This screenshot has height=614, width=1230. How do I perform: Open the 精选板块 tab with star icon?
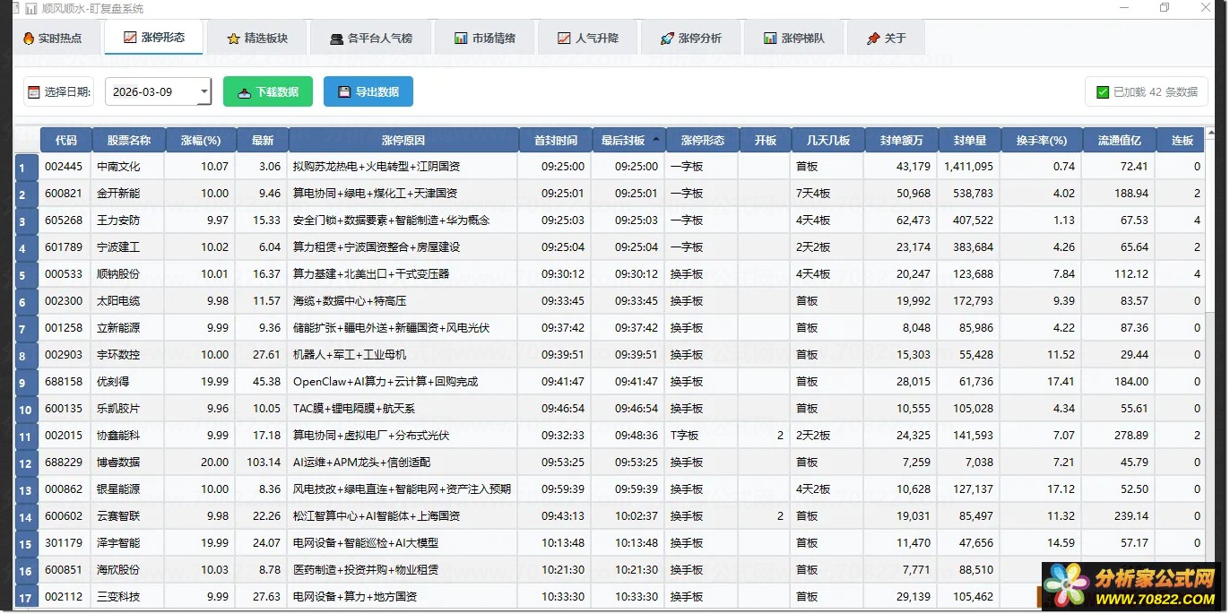point(256,39)
